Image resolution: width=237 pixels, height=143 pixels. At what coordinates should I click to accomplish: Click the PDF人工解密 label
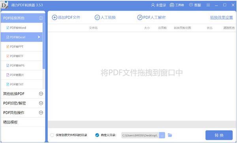point(154,17)
